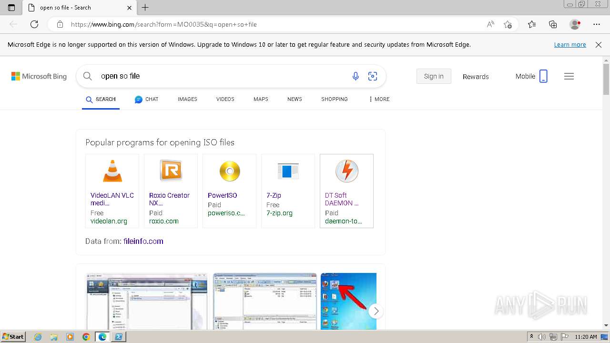The image size is (610, 343).
Task: View site information lock icon
Action: pyautogui.click(x=60, y=24)
